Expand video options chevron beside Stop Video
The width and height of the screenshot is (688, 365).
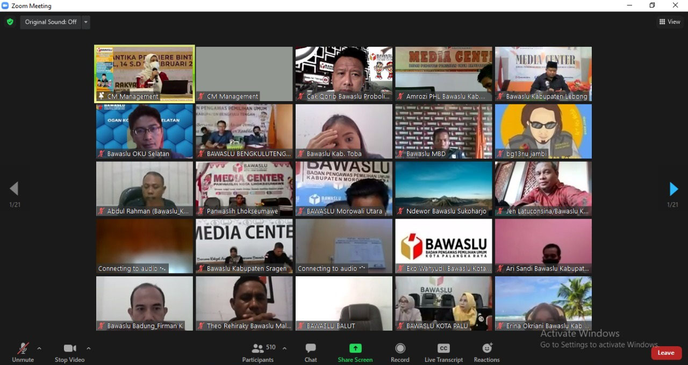pos(88,348)
